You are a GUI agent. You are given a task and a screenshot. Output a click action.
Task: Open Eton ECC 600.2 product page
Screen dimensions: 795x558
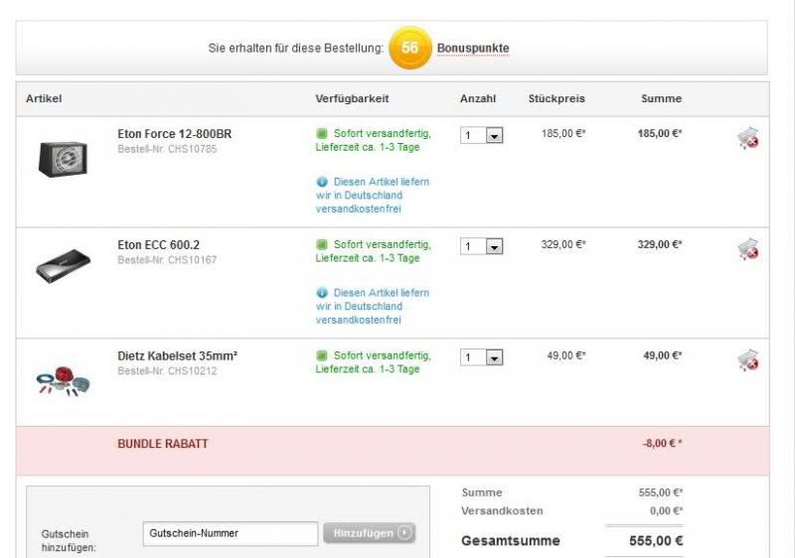point(158,245)
